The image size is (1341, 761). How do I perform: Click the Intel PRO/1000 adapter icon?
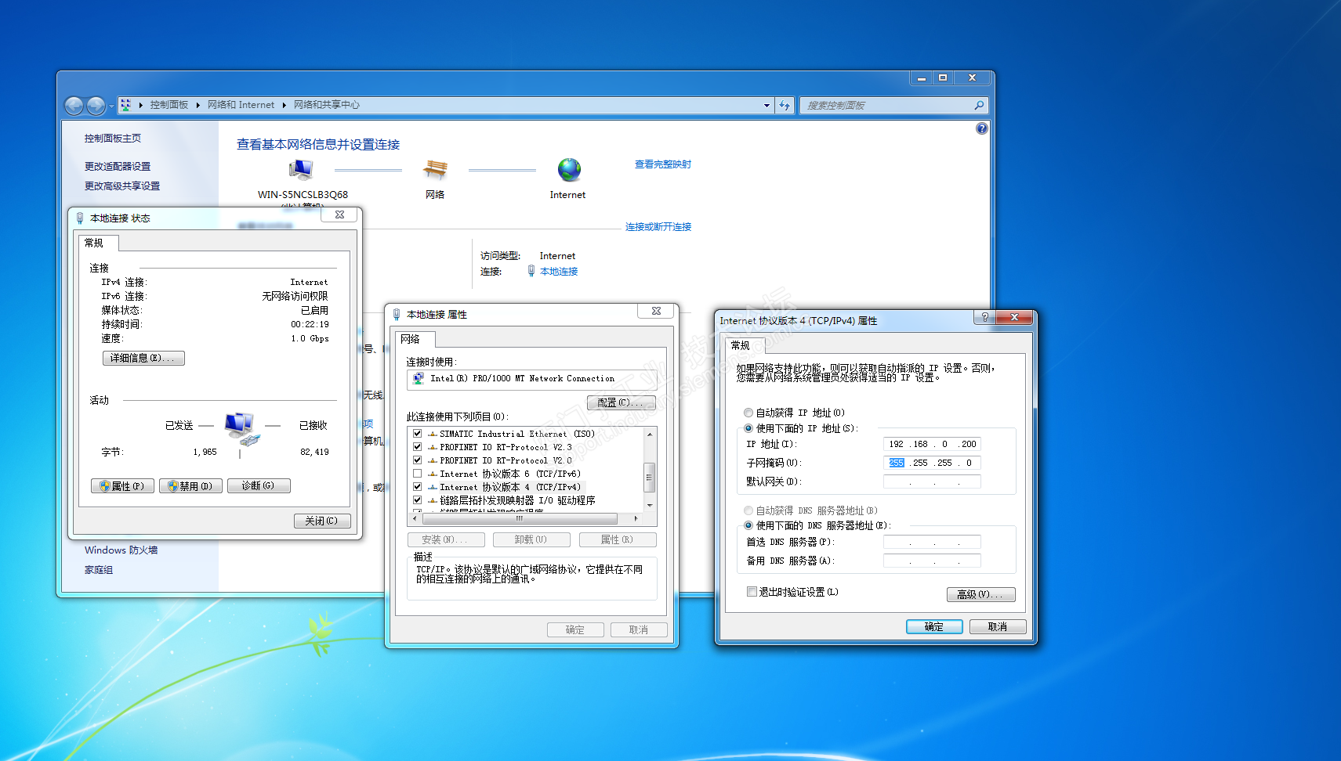point(419,378)
